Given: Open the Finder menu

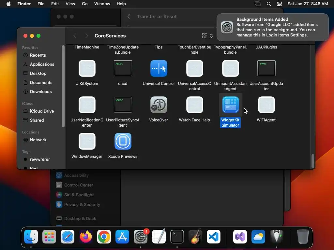Looking at the screenshot, I should tap(24, 4).
